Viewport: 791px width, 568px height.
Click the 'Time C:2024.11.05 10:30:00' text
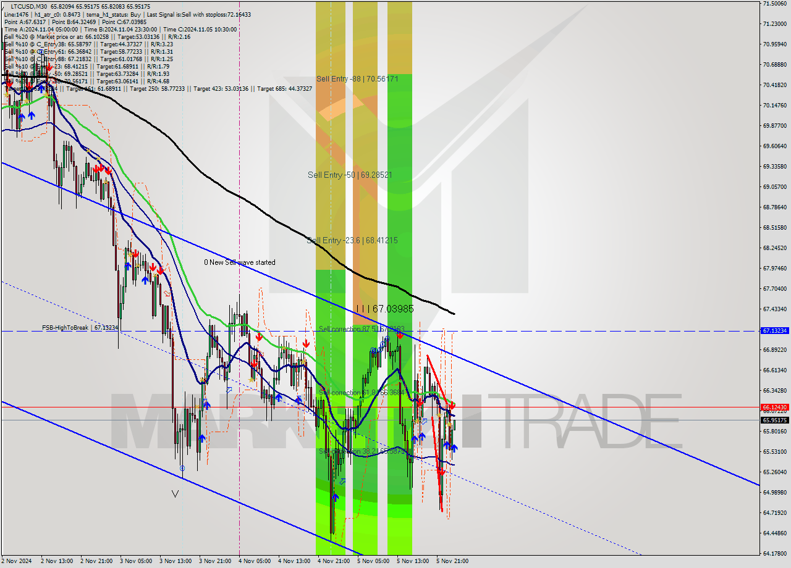(201, 29)
